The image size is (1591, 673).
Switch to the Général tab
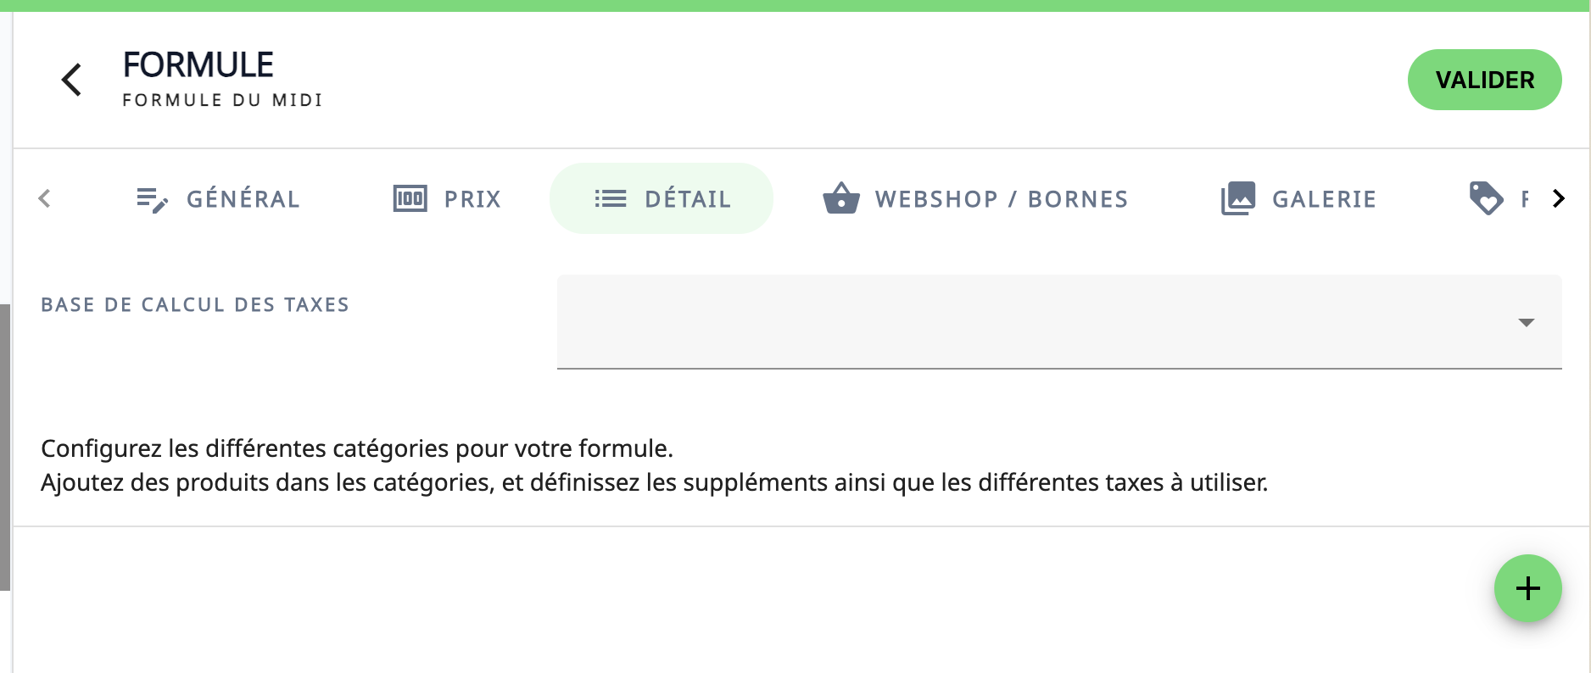tap(243, 199)
